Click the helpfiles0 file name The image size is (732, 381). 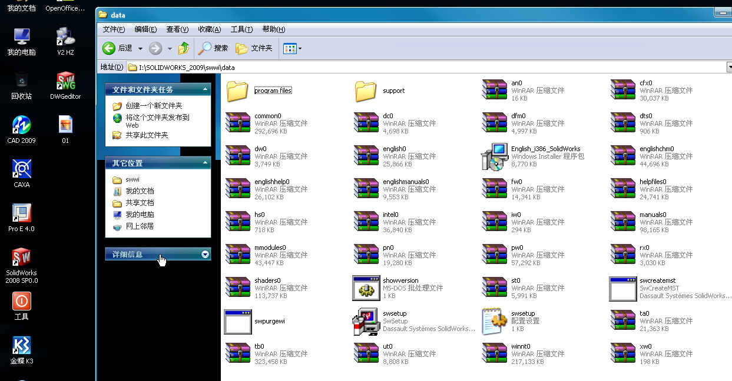pyautogui.click(x=653, y=182)
